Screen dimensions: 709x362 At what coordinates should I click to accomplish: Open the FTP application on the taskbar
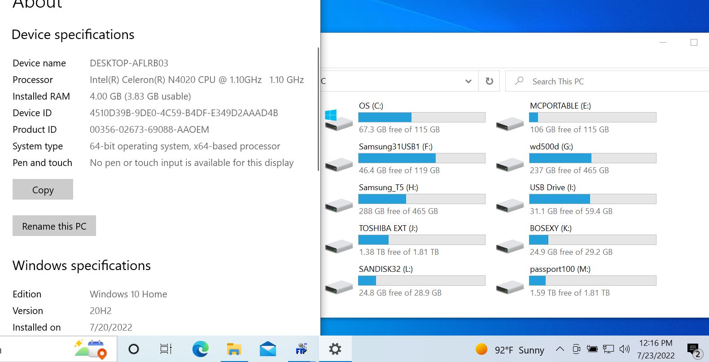point(301,349)
